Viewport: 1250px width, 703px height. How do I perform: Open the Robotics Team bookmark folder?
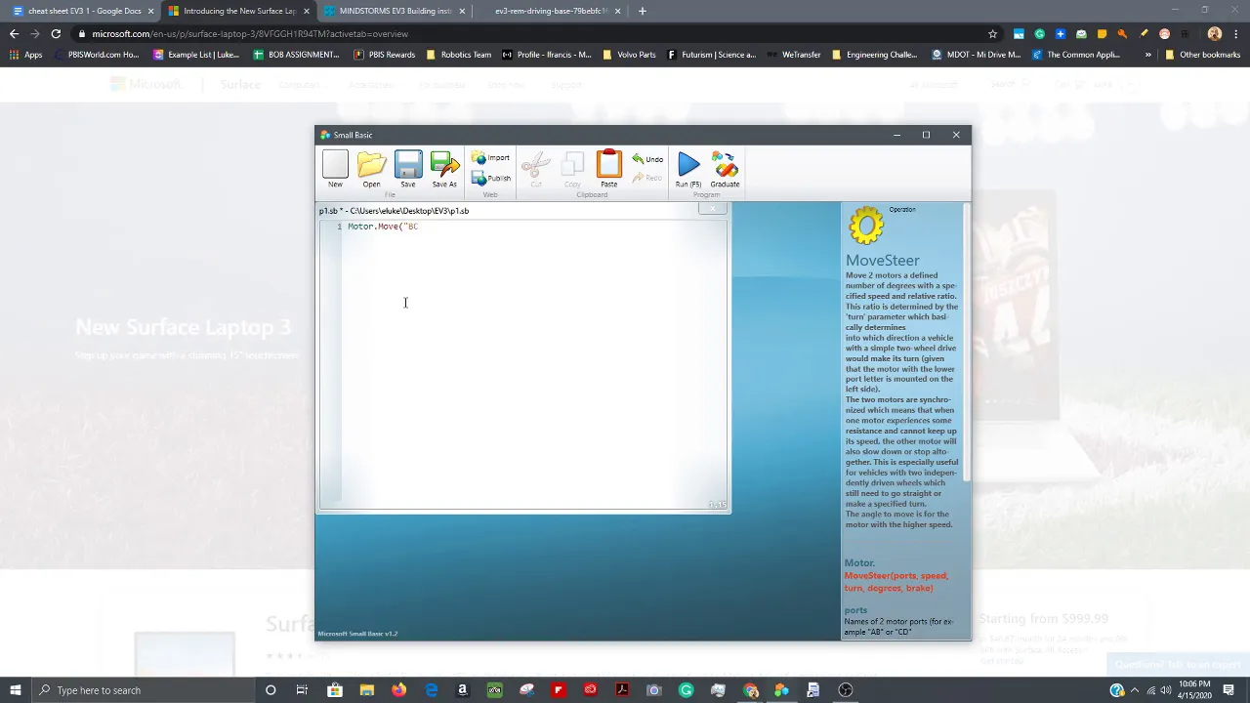[459, 55]
